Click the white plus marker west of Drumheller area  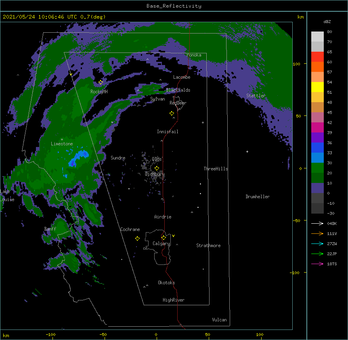[x=247, y=151]
